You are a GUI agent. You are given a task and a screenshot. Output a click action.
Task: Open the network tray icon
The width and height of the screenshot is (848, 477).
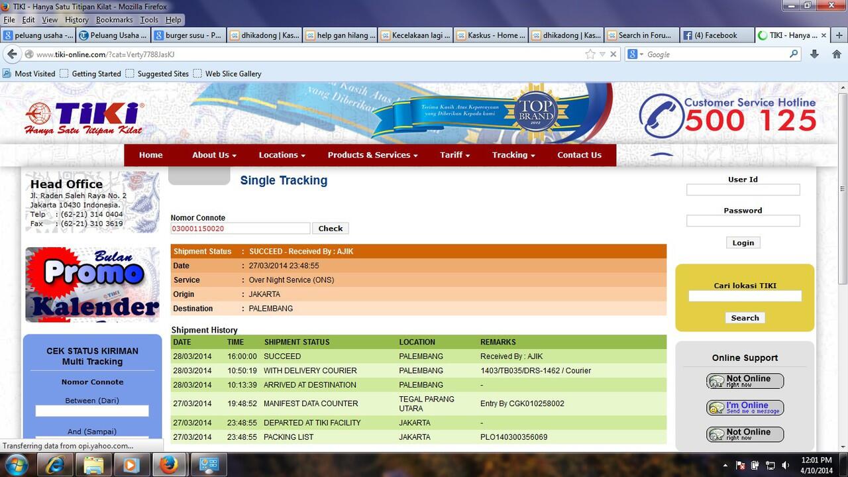(771, 465)
